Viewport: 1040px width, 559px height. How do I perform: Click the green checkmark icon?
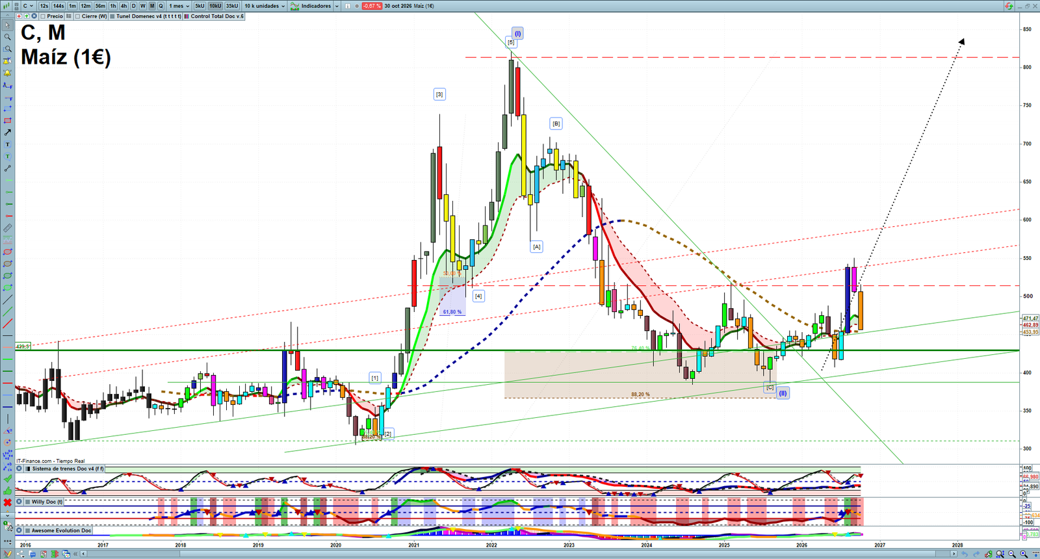[8, 479]
